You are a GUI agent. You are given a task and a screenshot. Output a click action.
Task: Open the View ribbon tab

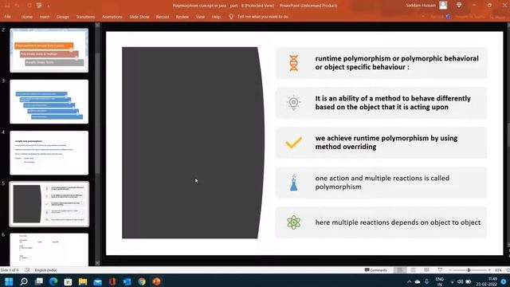coord(200,17)
